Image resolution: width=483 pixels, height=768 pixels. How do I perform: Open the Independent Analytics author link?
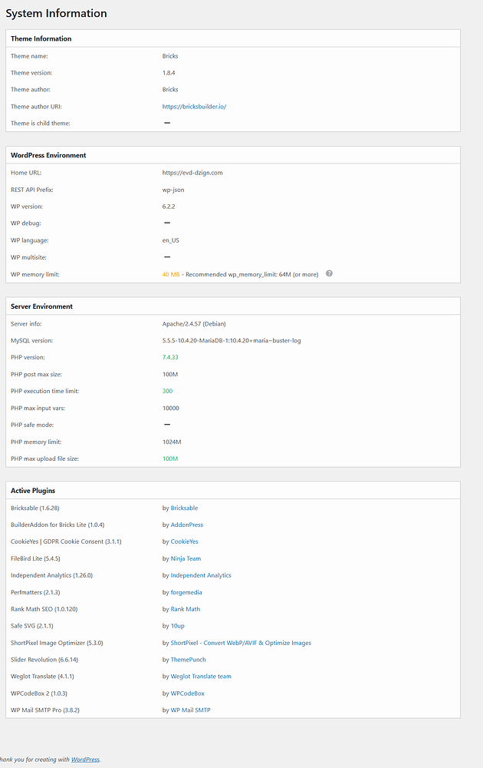[201, 575]
